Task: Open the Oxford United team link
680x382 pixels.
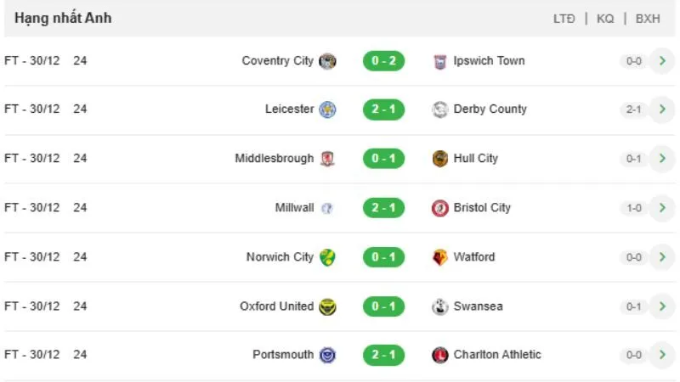Action: click(x=276, y=306)
